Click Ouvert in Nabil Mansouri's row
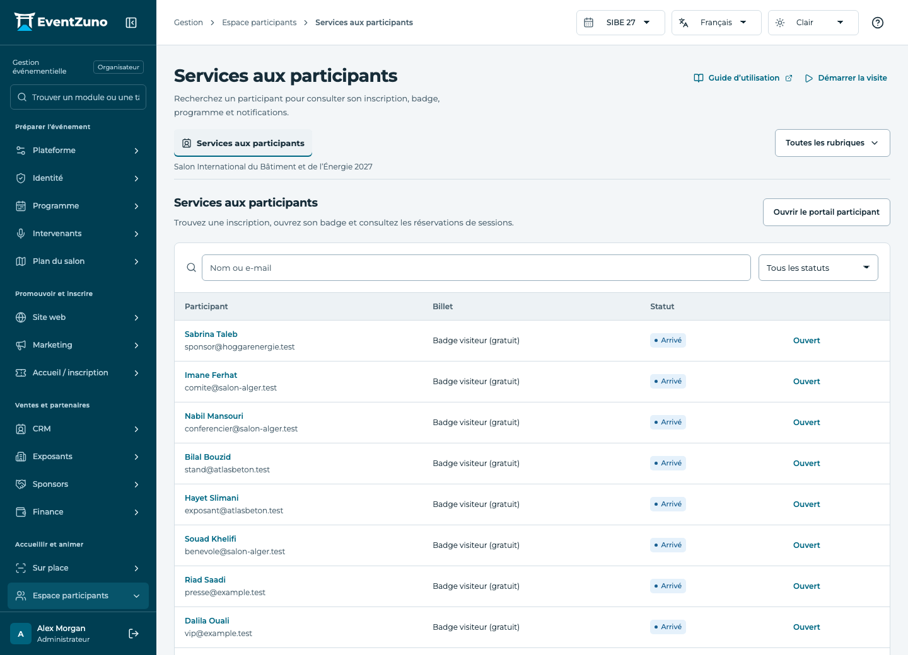Screen dimensions: 908x655 pos(806,423)
